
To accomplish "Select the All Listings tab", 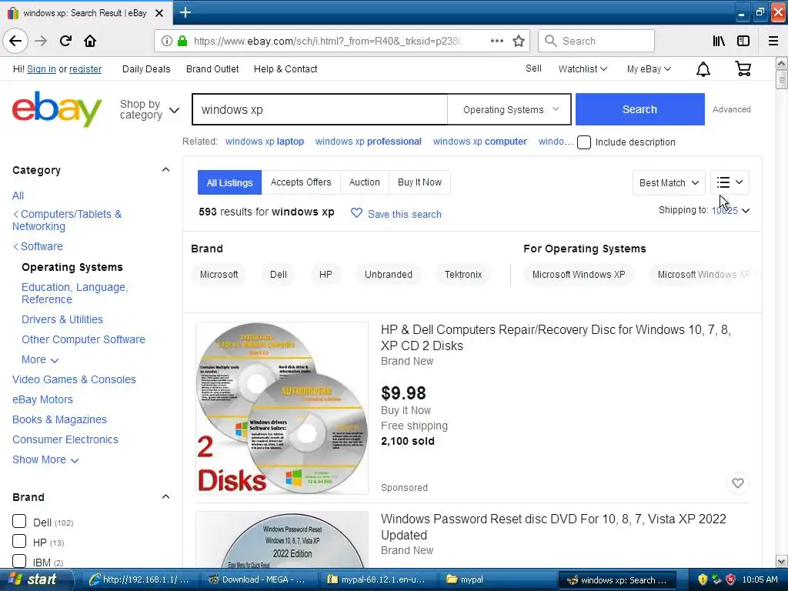I will tap(229, 182).
